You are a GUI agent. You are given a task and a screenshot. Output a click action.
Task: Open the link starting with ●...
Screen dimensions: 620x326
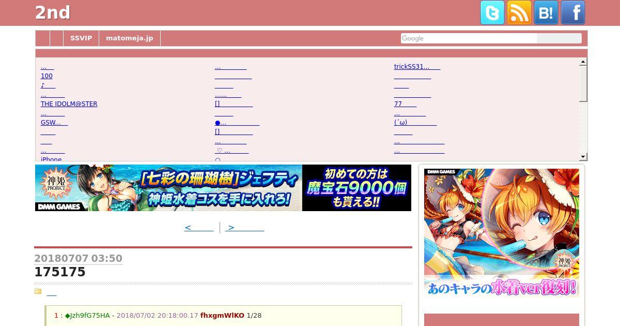tap(237, 123)
